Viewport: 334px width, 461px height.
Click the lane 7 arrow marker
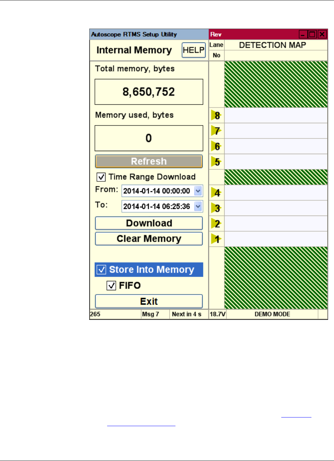coord(217,131)
